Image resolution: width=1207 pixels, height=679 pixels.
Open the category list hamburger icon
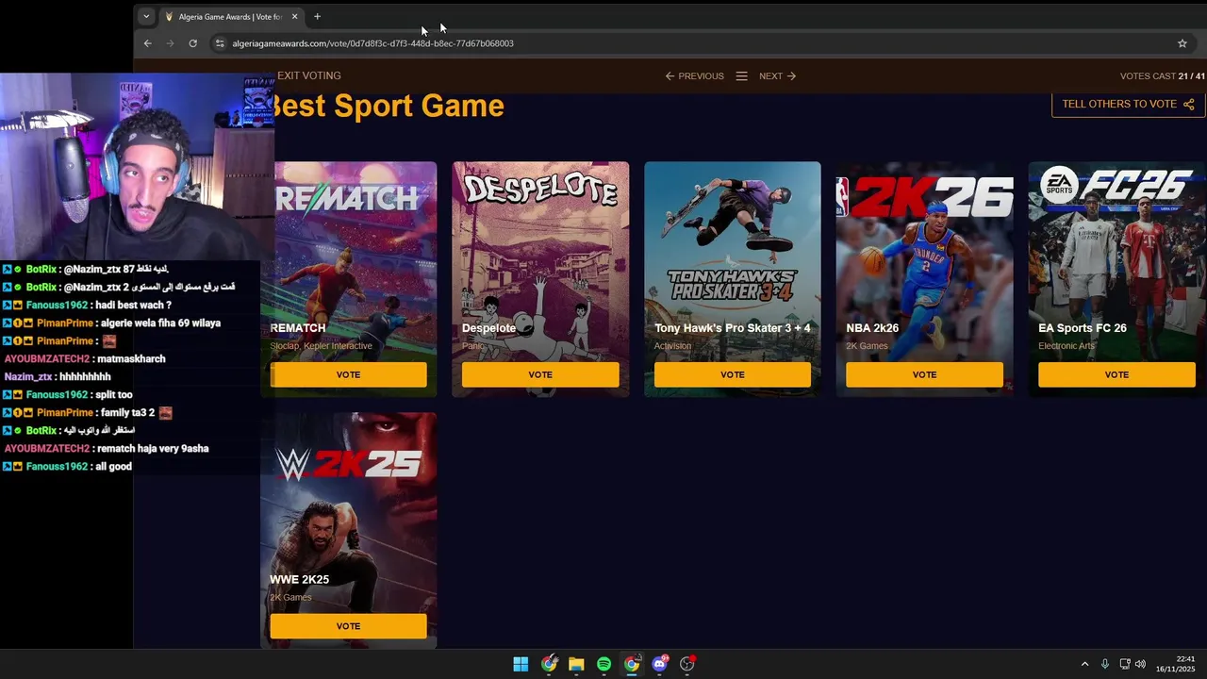pyautogui.click(x=741, y=76)
